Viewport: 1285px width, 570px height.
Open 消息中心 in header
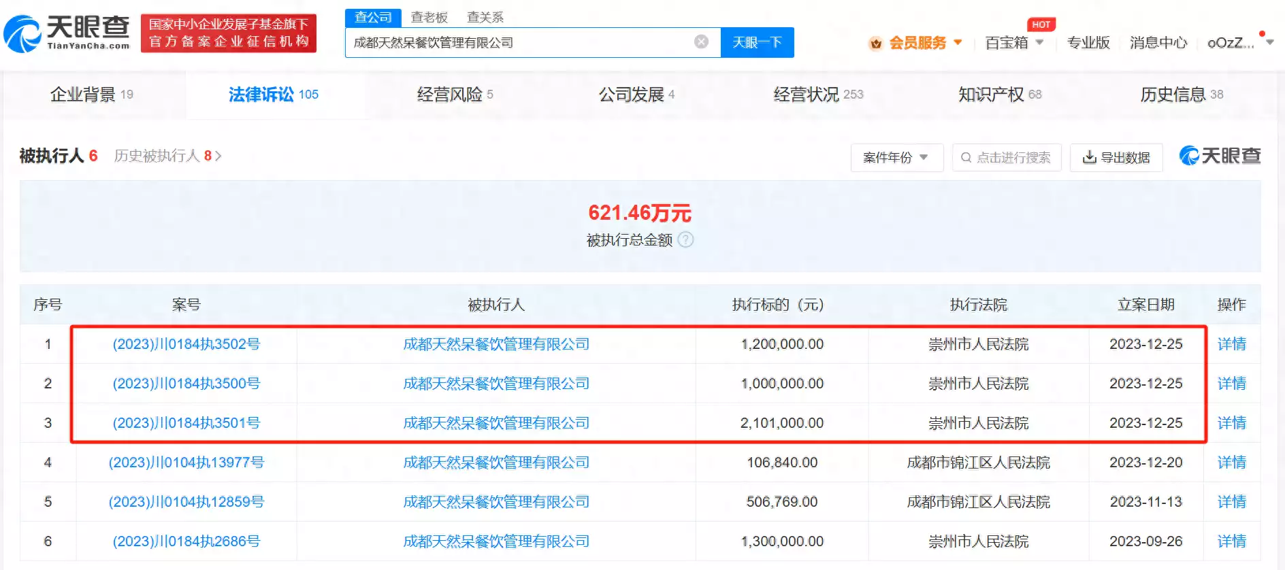[x=1158, y=43]
